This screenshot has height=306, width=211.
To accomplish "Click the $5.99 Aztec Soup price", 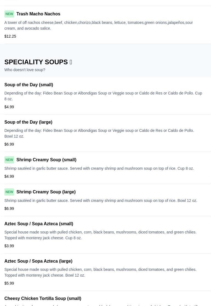I will click(x=9, y=283).
